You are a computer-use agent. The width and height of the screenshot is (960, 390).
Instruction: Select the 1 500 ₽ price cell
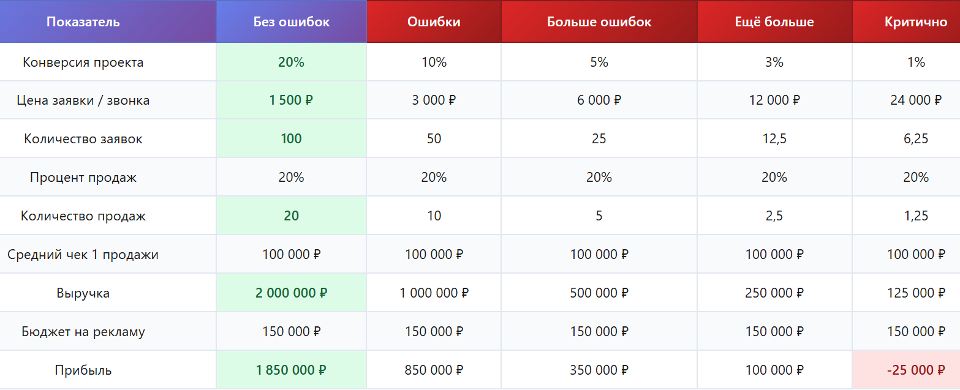(292, 100)
